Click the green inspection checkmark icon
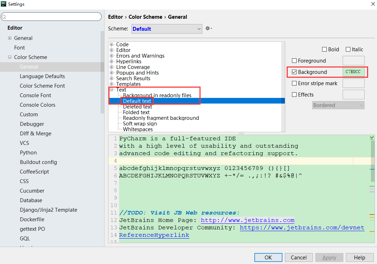The width and height of the screenshot is (377, 264). click(372, 138)
